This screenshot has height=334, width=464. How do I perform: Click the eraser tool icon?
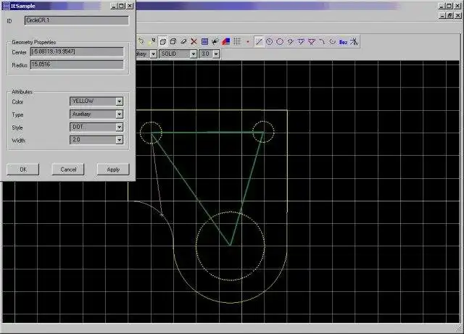183,42
